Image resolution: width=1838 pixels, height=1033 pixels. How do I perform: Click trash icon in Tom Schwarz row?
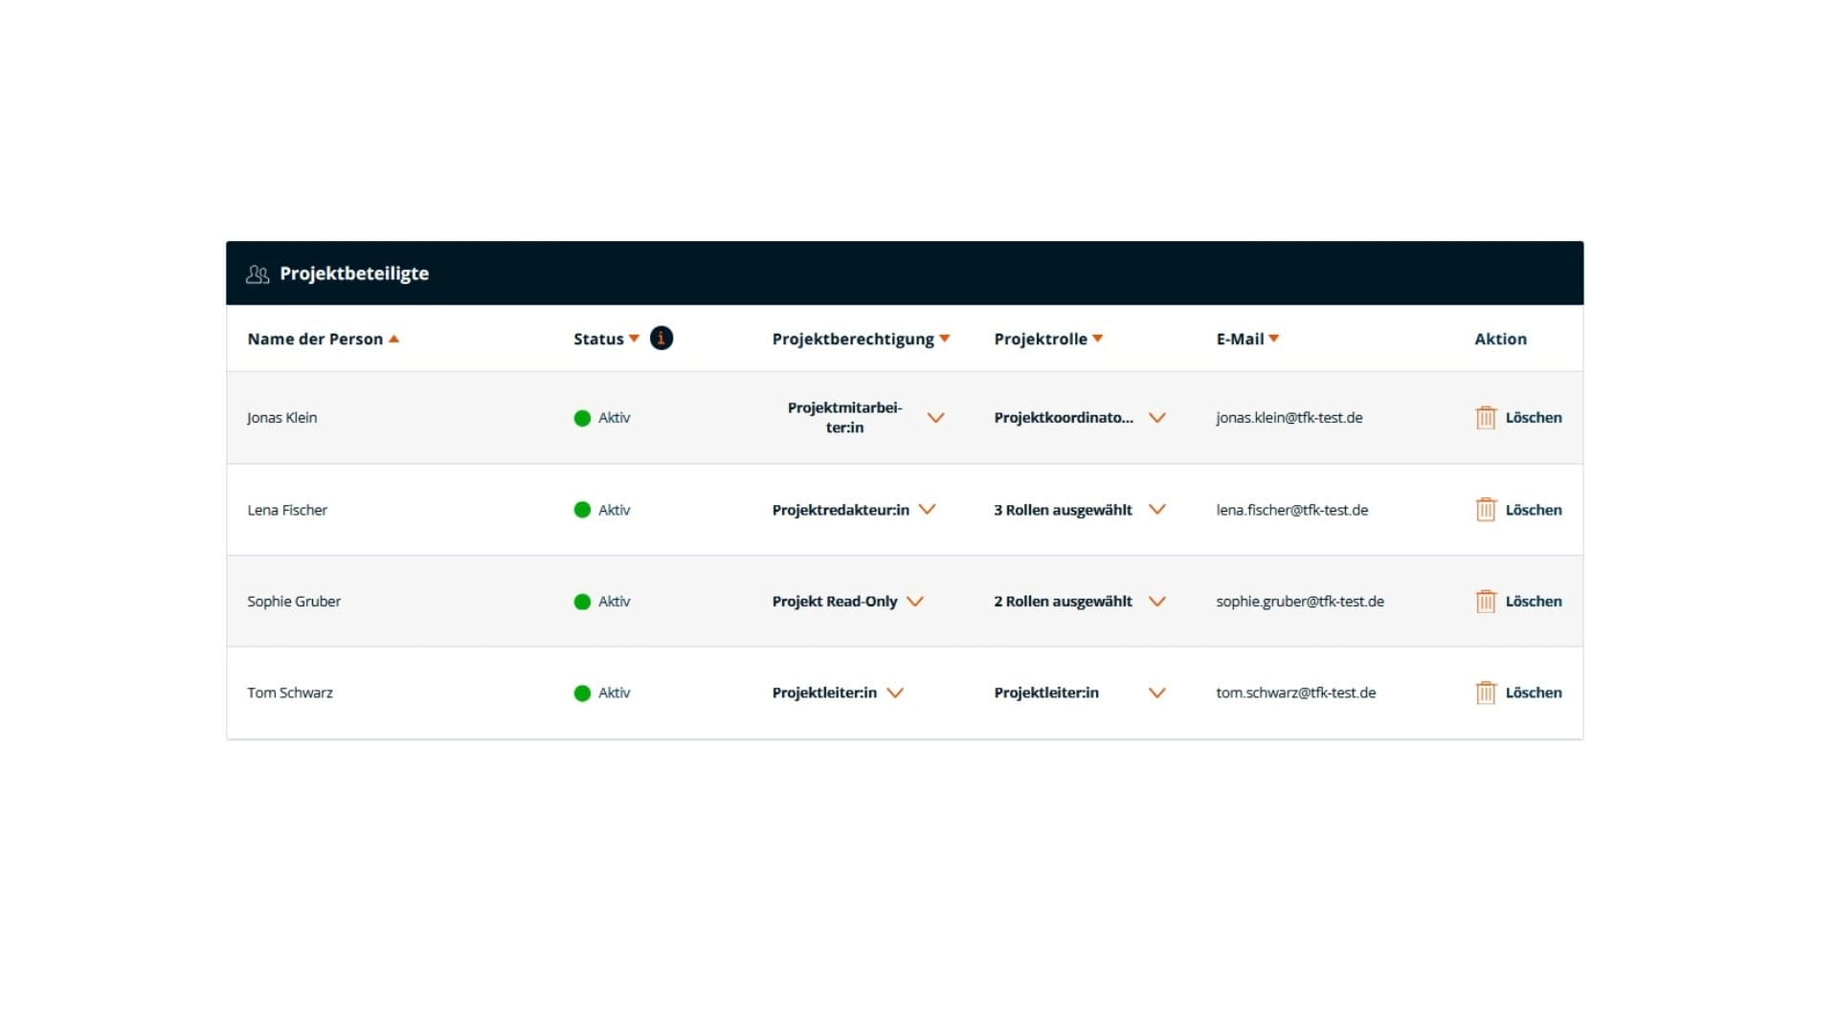coord(1486,692)
